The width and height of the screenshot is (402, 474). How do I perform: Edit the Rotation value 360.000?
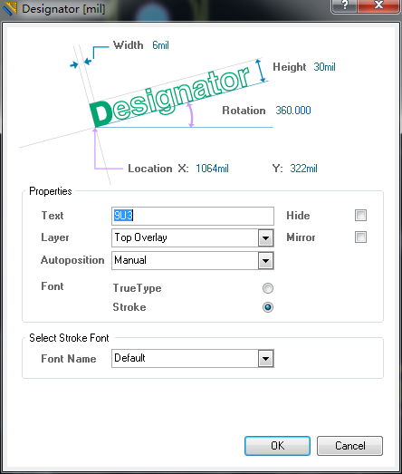pos(293,111)
